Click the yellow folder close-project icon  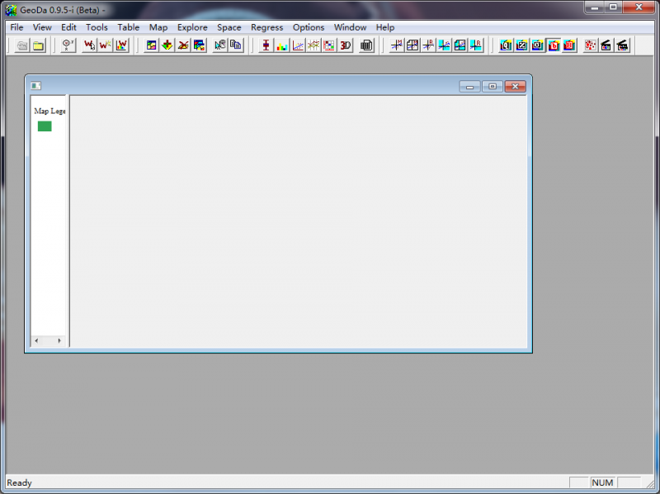[38, 45]
